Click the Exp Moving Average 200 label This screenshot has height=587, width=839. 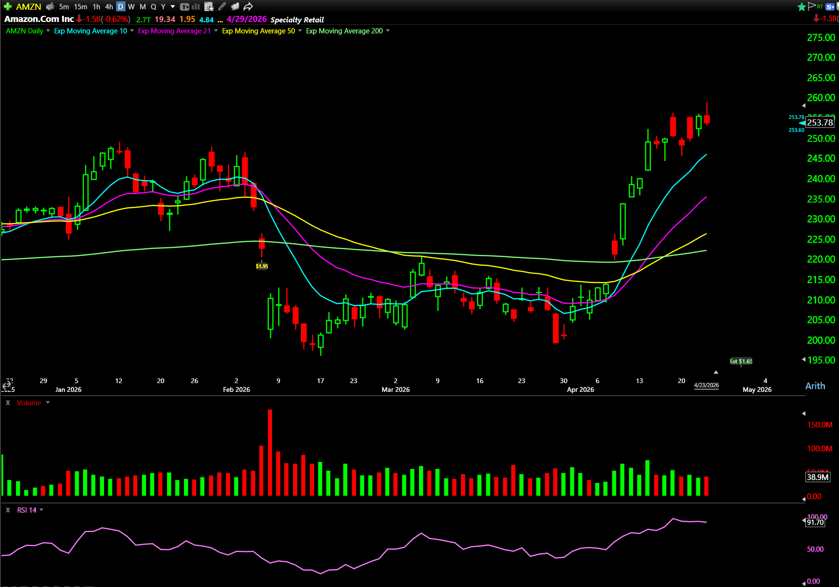344,31
